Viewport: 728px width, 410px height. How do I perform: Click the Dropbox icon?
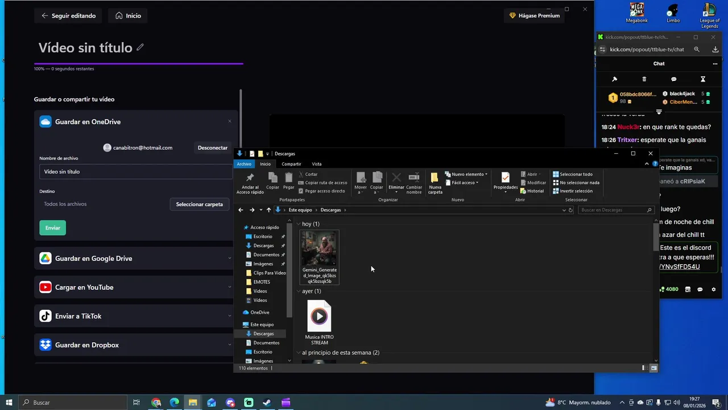point(45,345)
